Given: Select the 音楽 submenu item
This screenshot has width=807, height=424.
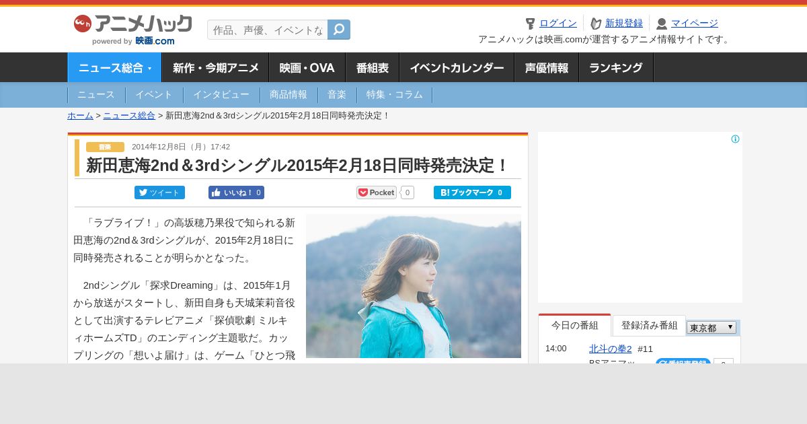Looking at the screenshot, I should point(337,95).
